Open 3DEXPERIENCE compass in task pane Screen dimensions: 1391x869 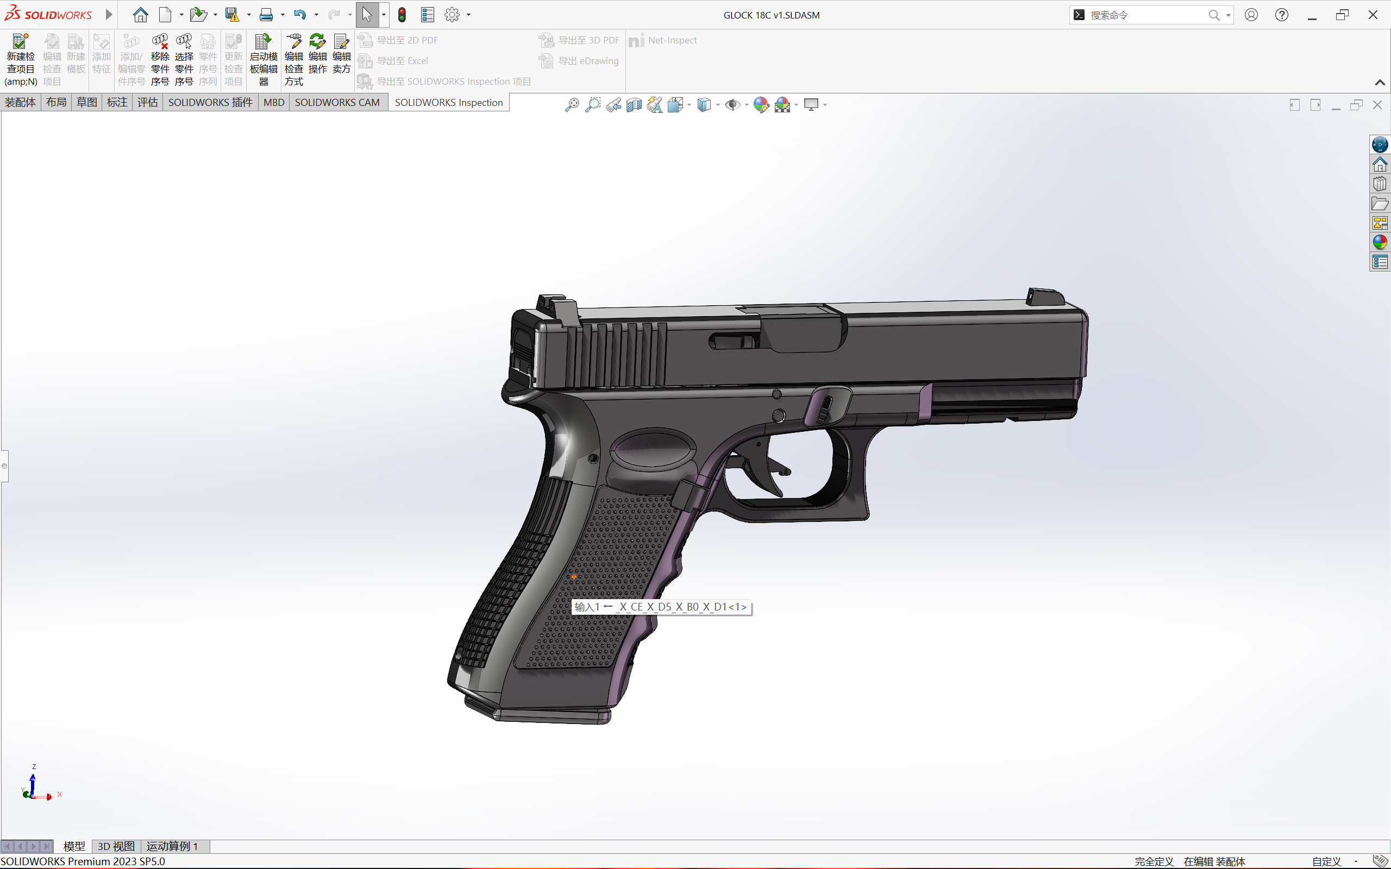[1380, 144]
